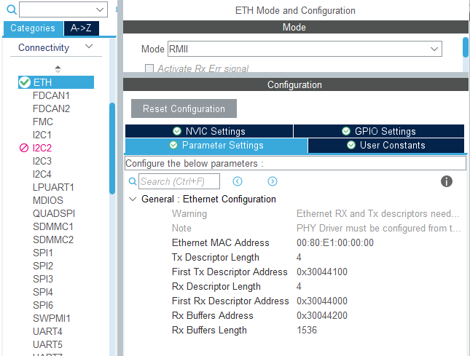Click the Tx Descriptor Length parameter

(x=215, y=258)
